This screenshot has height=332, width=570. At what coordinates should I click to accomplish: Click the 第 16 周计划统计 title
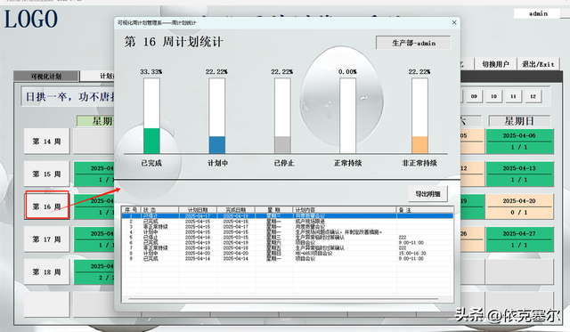174,42
